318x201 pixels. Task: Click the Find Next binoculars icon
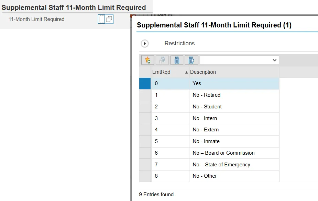[x=191, y=60]
